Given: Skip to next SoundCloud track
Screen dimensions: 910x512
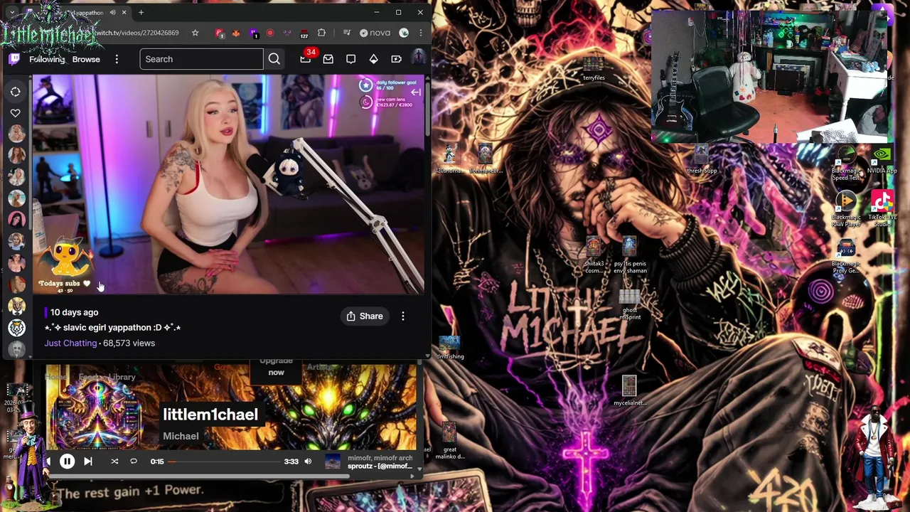Looking at the screenshot, I should point(87,462).
